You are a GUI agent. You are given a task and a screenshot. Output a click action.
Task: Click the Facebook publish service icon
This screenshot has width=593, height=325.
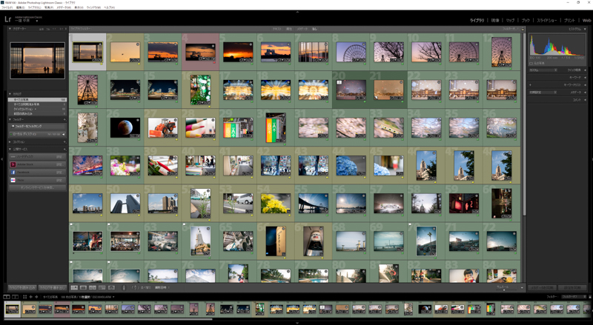tap(13, 172)
